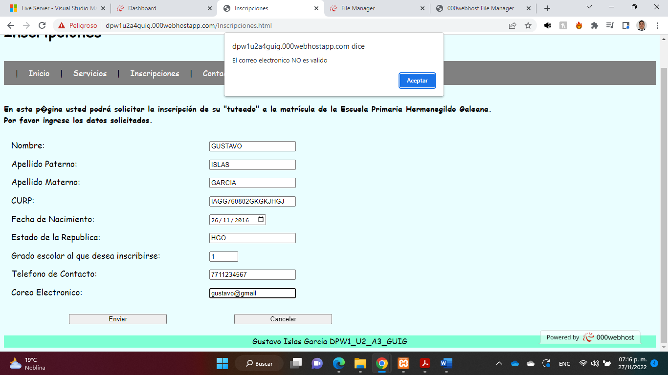Open the Chrome profile avatar
668x375 pixels.
click(x=642, y=25)
